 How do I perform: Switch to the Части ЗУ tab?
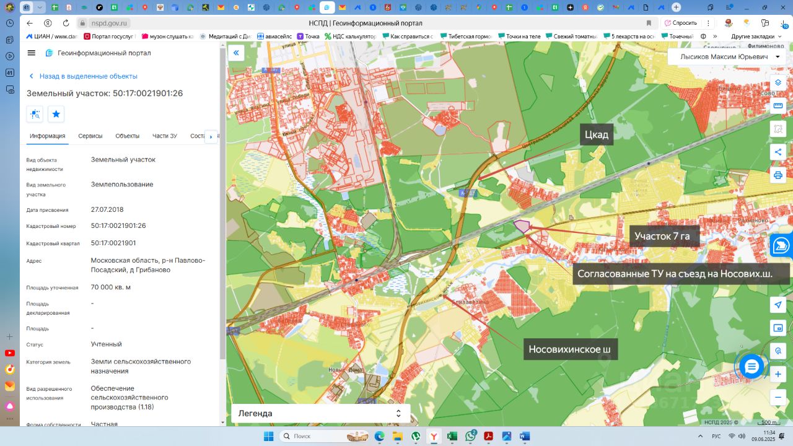tap(165, 136)
